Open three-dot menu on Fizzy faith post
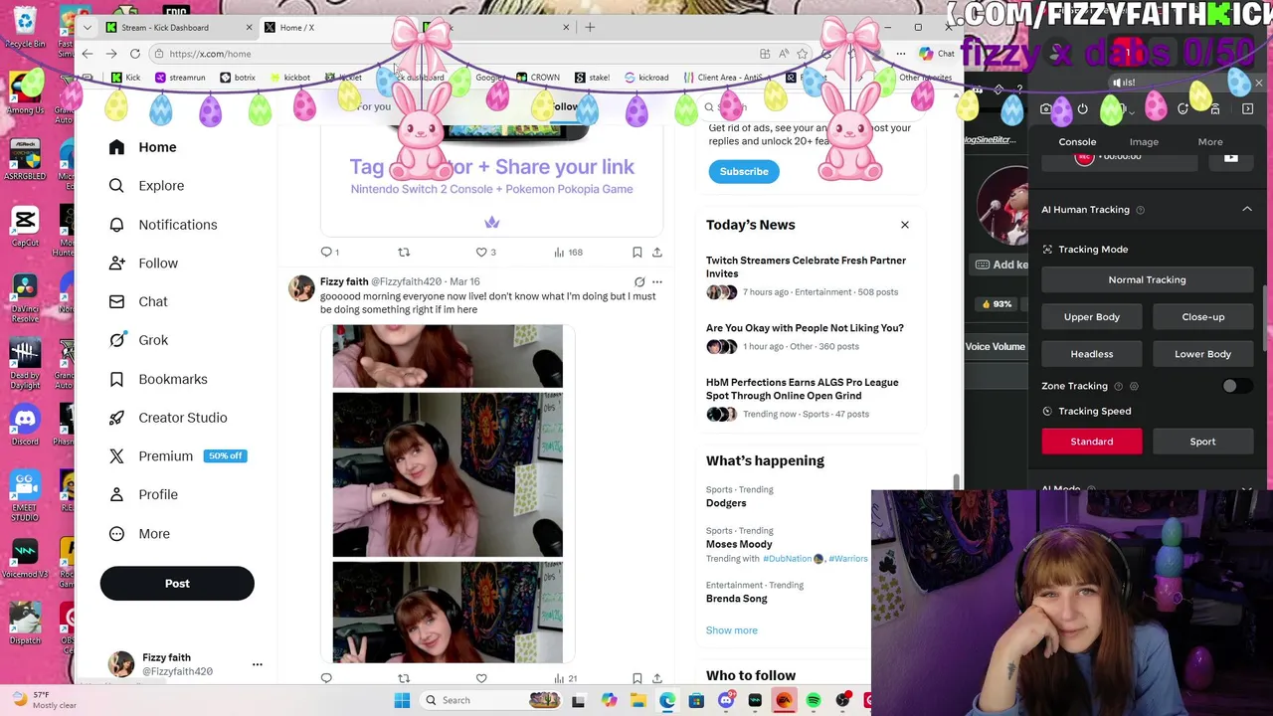This screenshot has height=716, width=1273. coord(656,282)
